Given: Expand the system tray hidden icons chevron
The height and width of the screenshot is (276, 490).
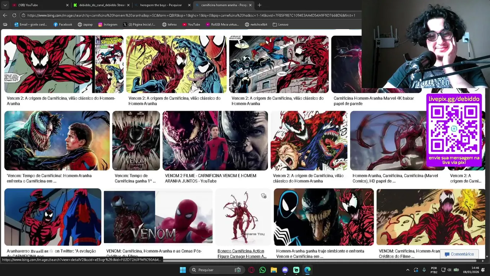Looking at the screenshot, I should click(408, 270).
